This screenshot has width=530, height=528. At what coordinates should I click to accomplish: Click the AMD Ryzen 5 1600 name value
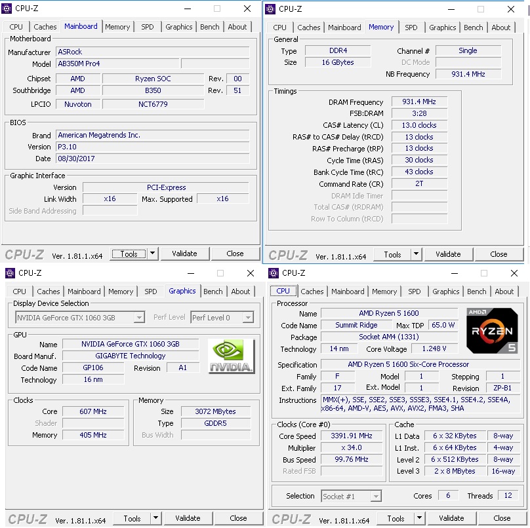pos(389,313)
